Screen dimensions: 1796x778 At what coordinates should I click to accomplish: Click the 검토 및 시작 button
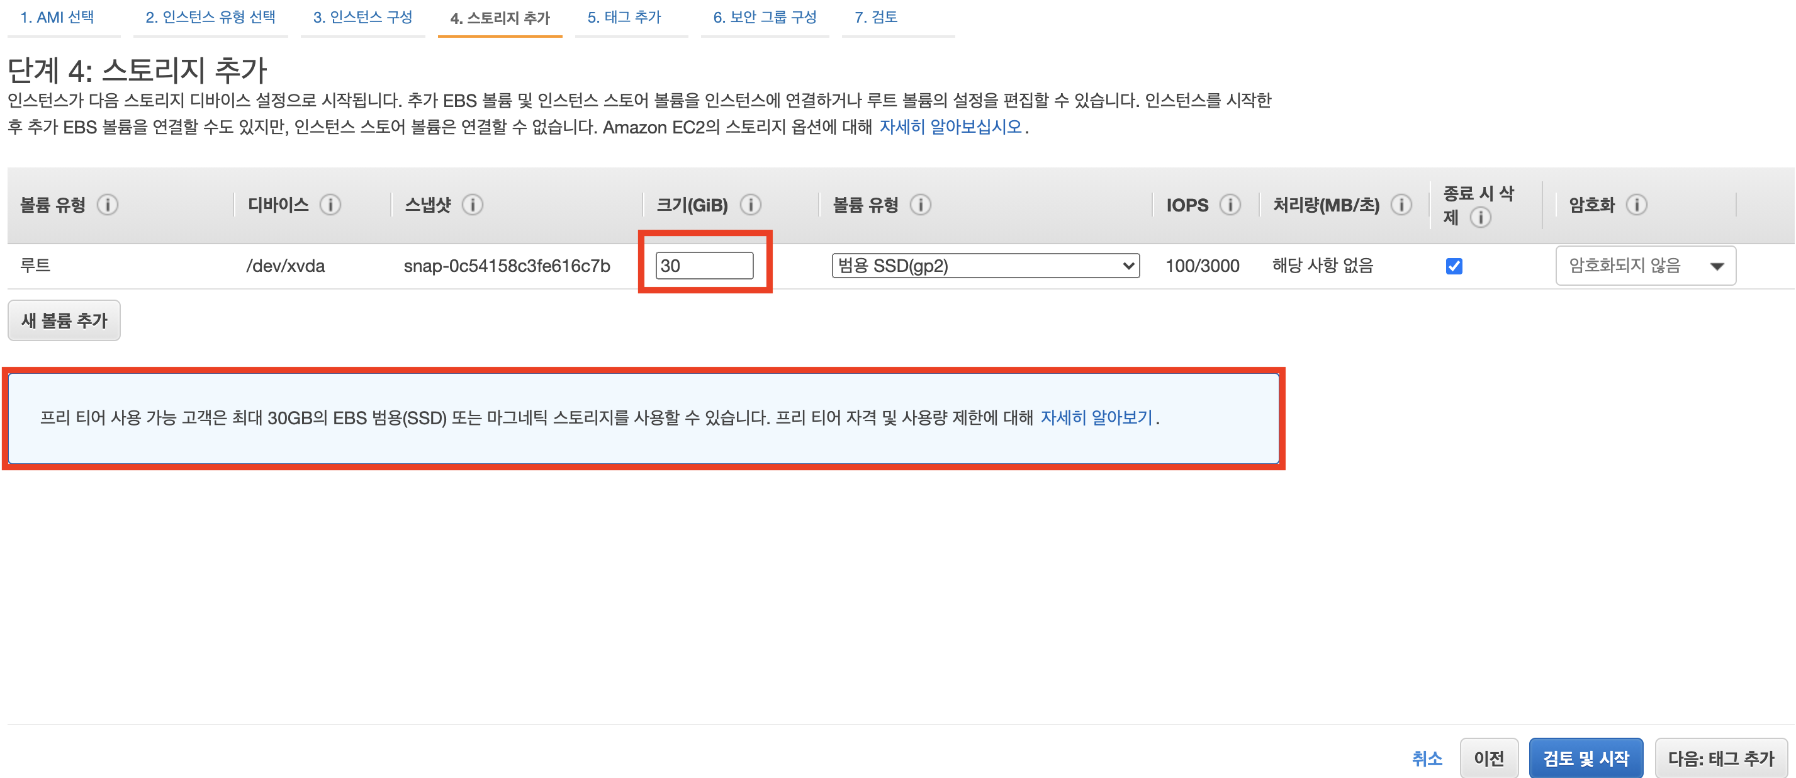pyautogui.click(x=1585, y=758)
